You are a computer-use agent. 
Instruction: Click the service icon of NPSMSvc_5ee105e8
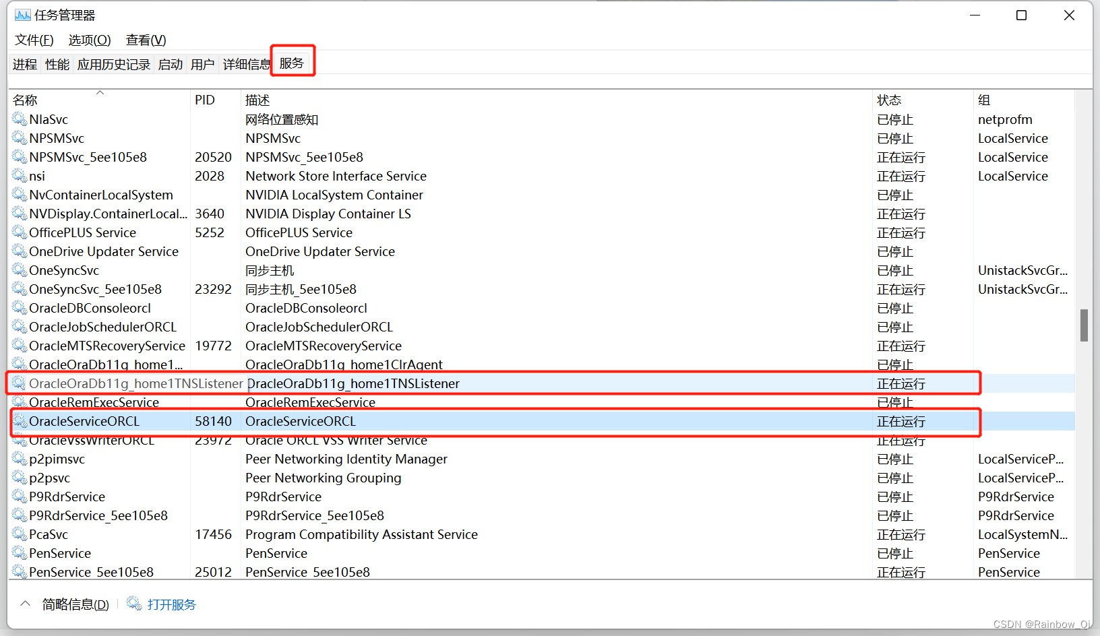point(20,157)
